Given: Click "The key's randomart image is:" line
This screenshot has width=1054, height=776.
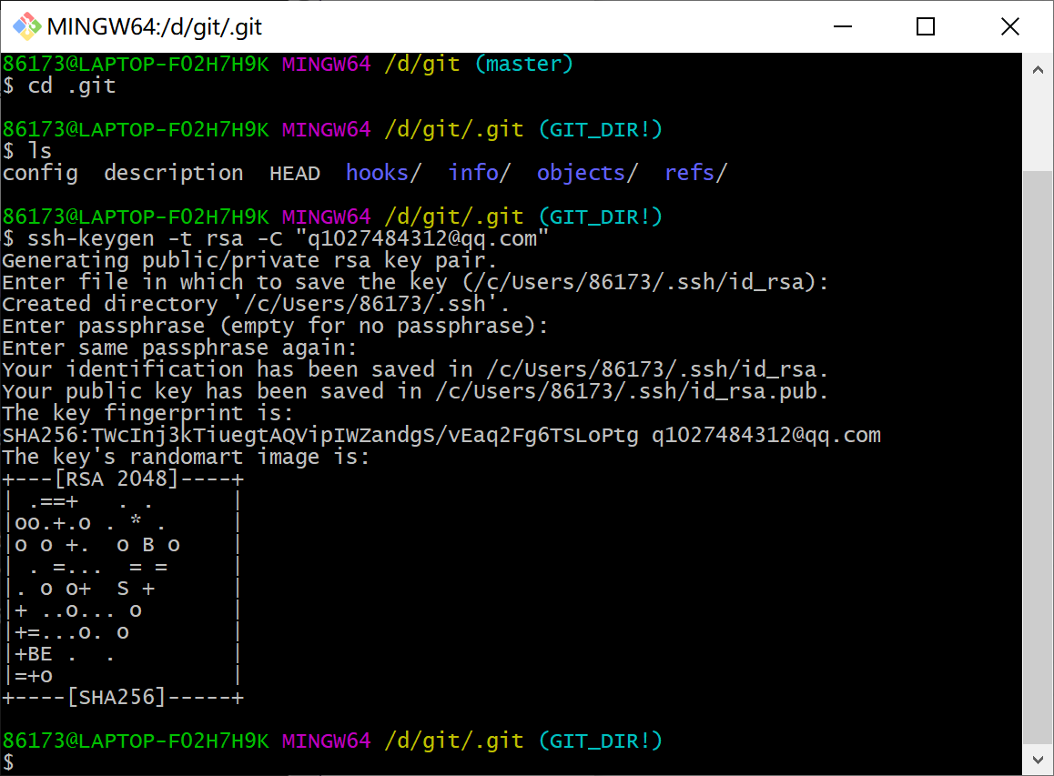Looking at the screenshot, I should [x=187, y=457].
